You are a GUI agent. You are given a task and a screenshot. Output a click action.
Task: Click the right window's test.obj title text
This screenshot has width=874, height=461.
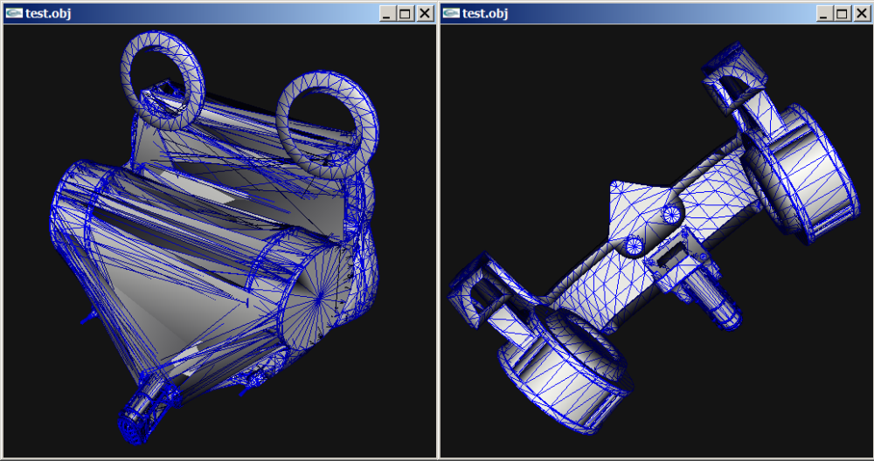tap(485, 13)
